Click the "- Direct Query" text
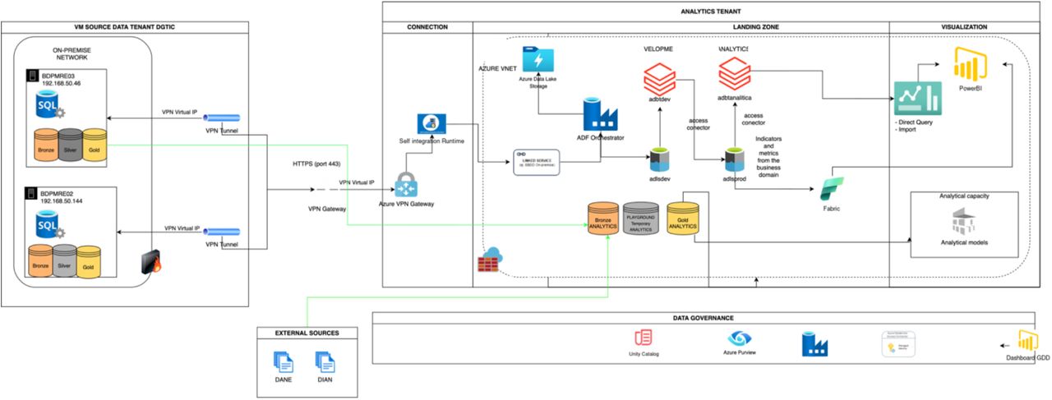The width and height of the screenshot is (1052, 400). coord(916,122)
